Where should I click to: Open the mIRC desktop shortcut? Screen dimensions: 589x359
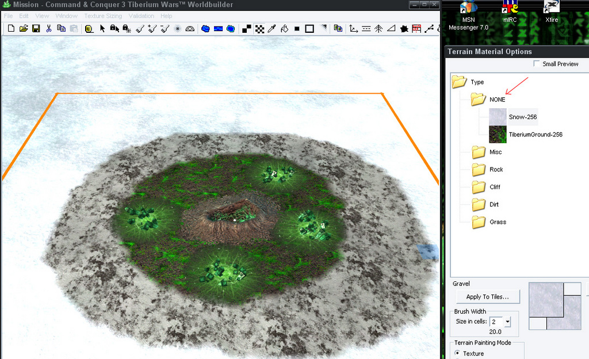pyautogui.click(x=510, y=12)
